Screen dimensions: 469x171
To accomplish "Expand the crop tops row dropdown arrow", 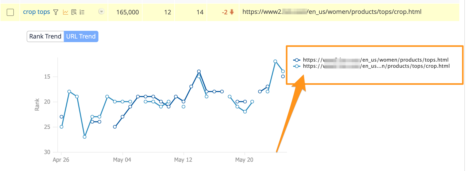I will (x=101, y=11).
